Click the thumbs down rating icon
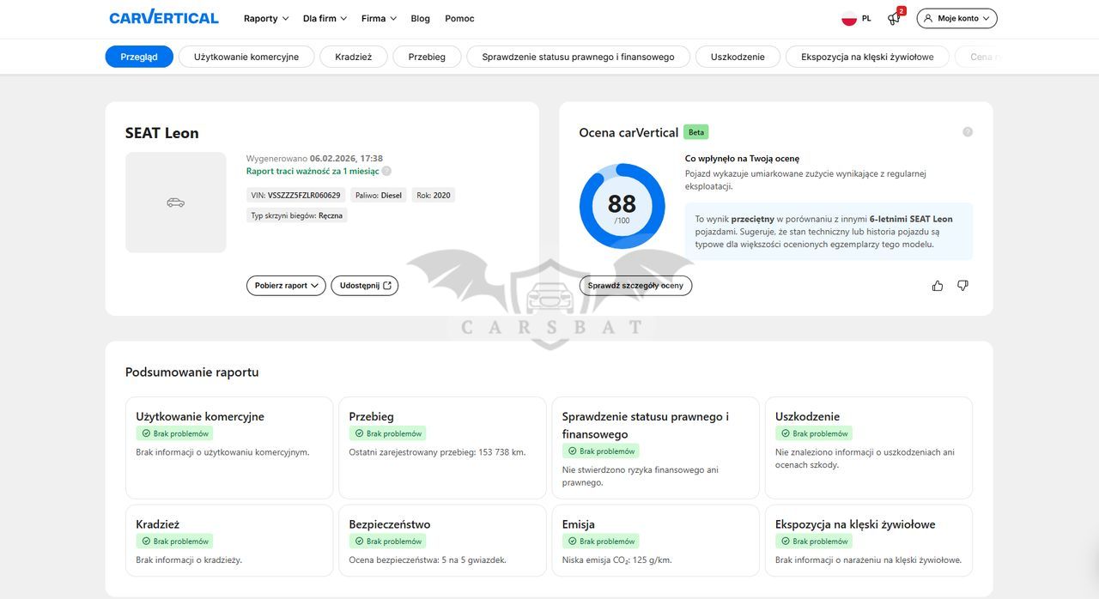 pos(962,286)
